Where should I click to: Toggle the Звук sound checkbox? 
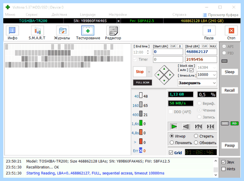pos(223,162)
